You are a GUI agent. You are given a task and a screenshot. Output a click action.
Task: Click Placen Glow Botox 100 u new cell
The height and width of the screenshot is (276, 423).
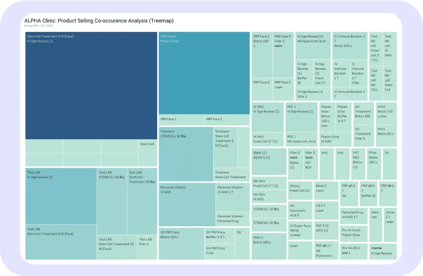[327, 117]
